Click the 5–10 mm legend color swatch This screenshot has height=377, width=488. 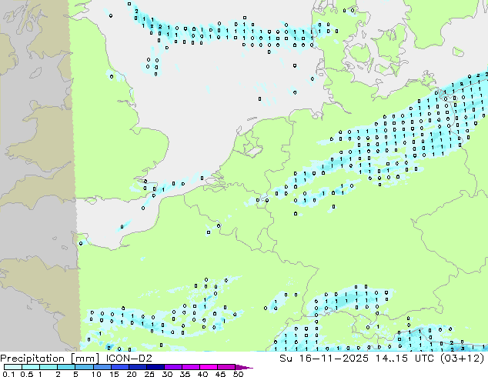tap(84, 367)
